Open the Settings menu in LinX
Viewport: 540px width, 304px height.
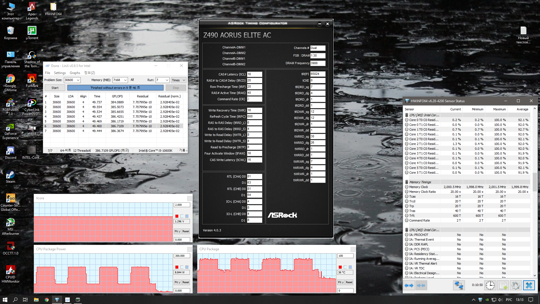60,73
